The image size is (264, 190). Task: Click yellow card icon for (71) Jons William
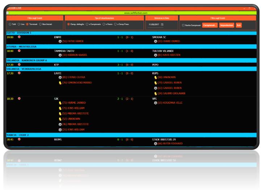click(60, 108)
